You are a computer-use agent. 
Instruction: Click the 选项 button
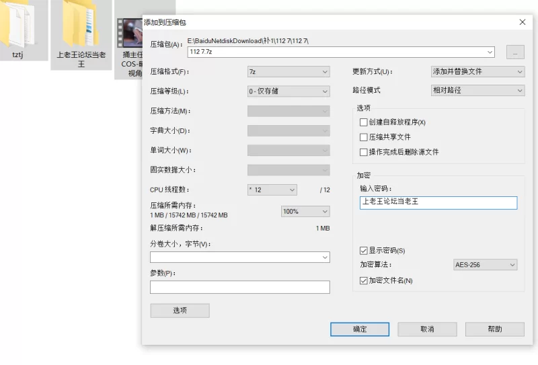tap(180, 311)
